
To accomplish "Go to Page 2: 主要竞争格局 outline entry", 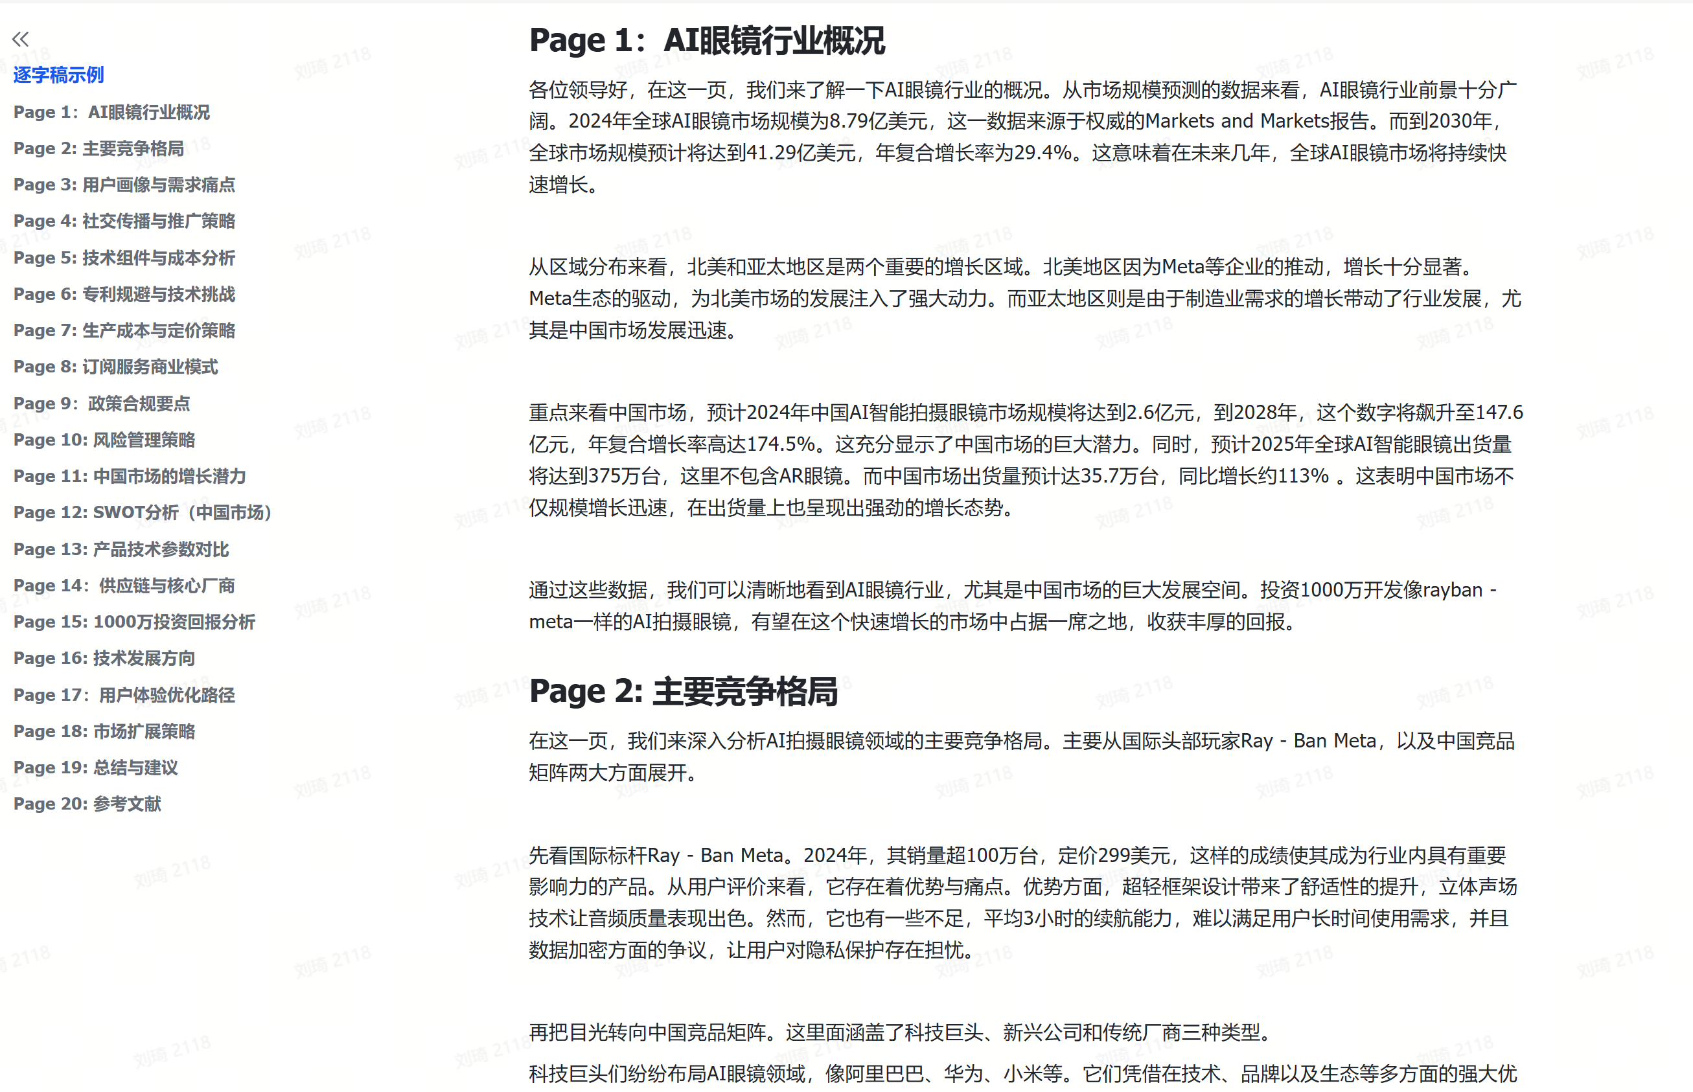I will click(98, 148).
